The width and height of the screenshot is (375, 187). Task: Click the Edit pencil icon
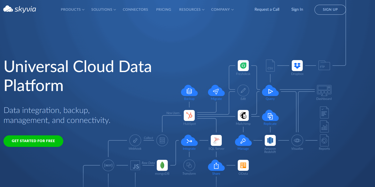pyautogui.click(x=243, y=91)
